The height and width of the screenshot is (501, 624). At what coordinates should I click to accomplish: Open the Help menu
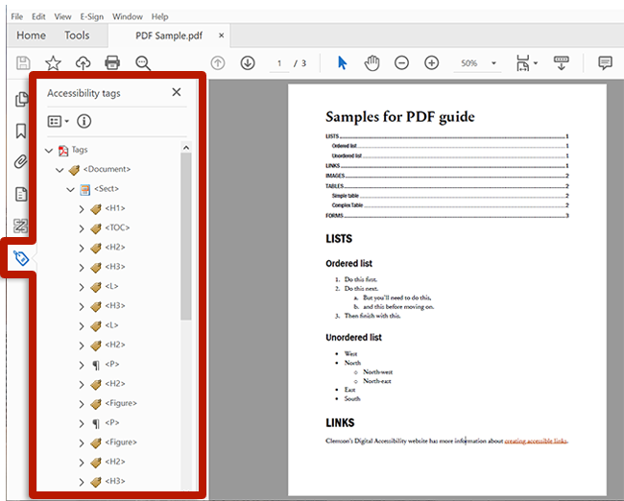point(159,16)
